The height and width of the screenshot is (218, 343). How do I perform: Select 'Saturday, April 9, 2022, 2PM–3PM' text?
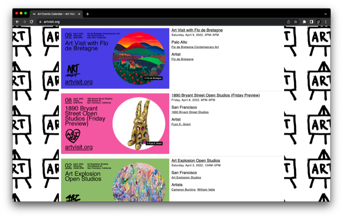195,35
